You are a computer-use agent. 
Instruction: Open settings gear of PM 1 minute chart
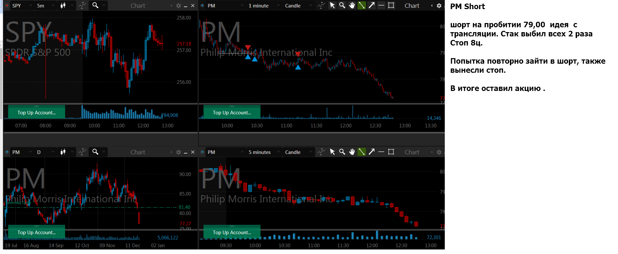(x=439, y=6)
